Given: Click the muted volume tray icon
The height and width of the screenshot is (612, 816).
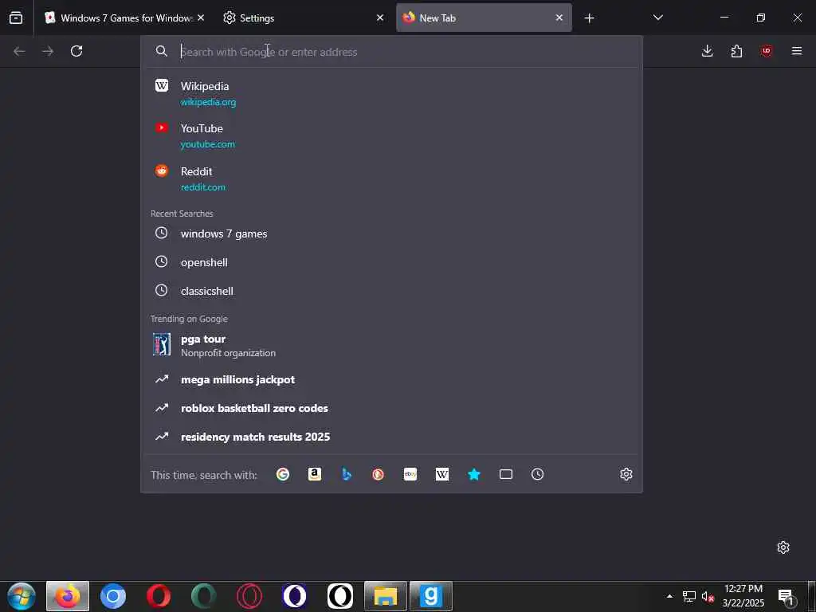Looking at the screenshot, I should click(x=708, y=597).
